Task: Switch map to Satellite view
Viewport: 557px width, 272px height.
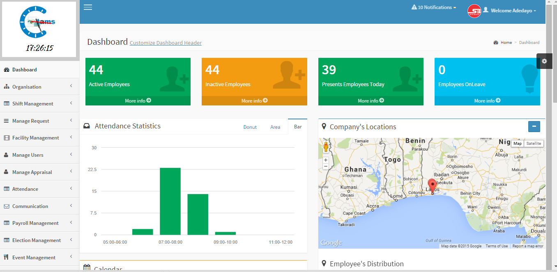Action: pyautogui.click(x=534, y=144)
